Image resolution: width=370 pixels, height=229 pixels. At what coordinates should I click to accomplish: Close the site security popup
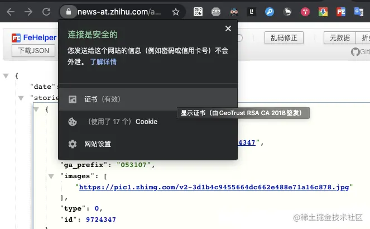click(228, 28)
